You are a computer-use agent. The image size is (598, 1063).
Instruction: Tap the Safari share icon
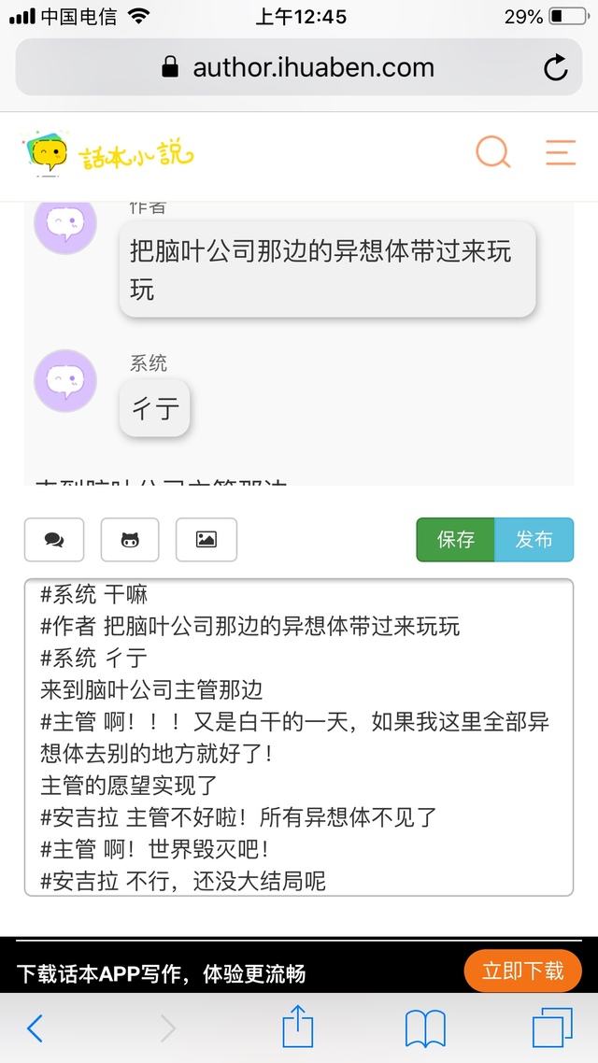298,1028
